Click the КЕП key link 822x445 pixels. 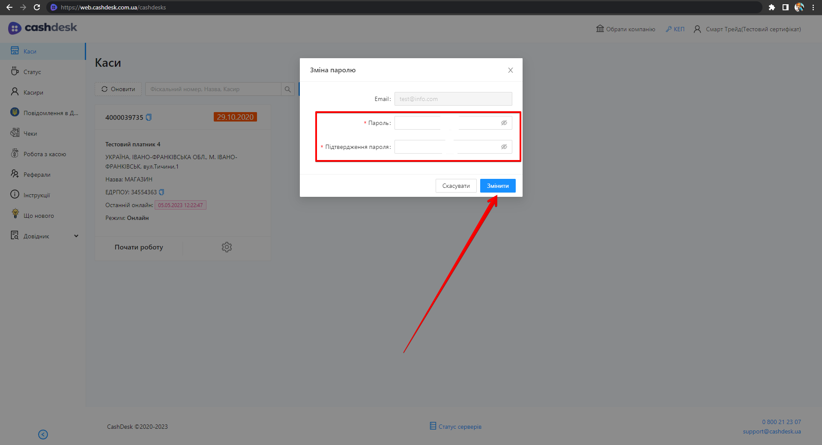(x=675, y=29)
